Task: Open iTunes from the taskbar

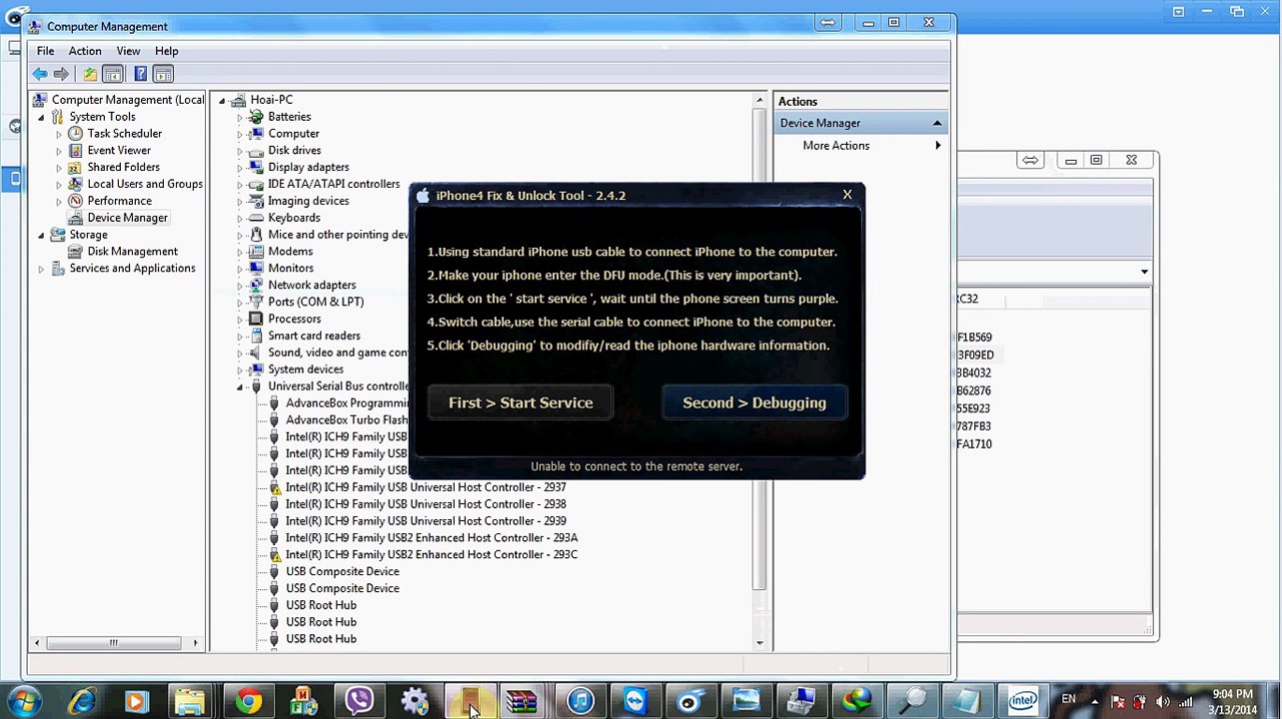Action: click(581, 701)
